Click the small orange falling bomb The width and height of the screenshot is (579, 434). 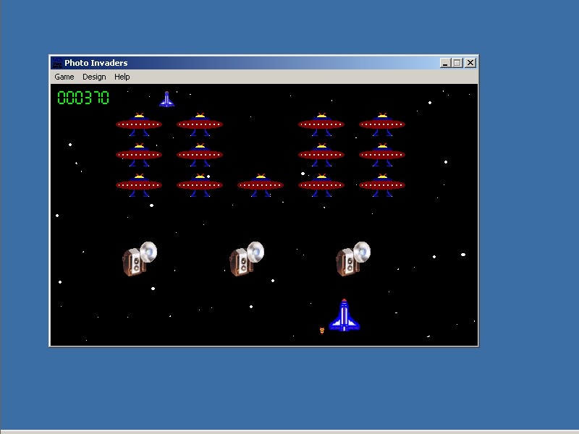click(321, 331)
